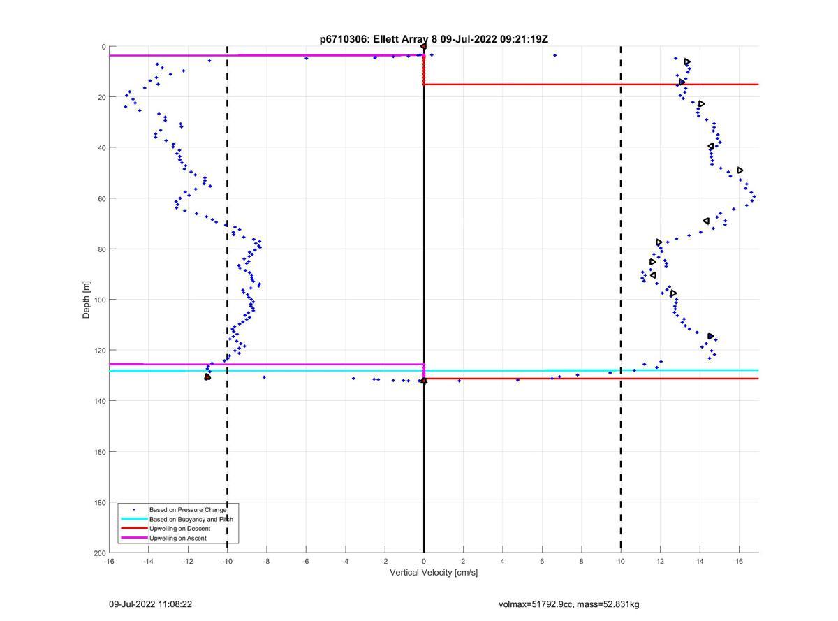The image size is (838, 621).
Task: Click the depth-axis tick label '100'
Action: pyautogui.click(x=100, y=300)
